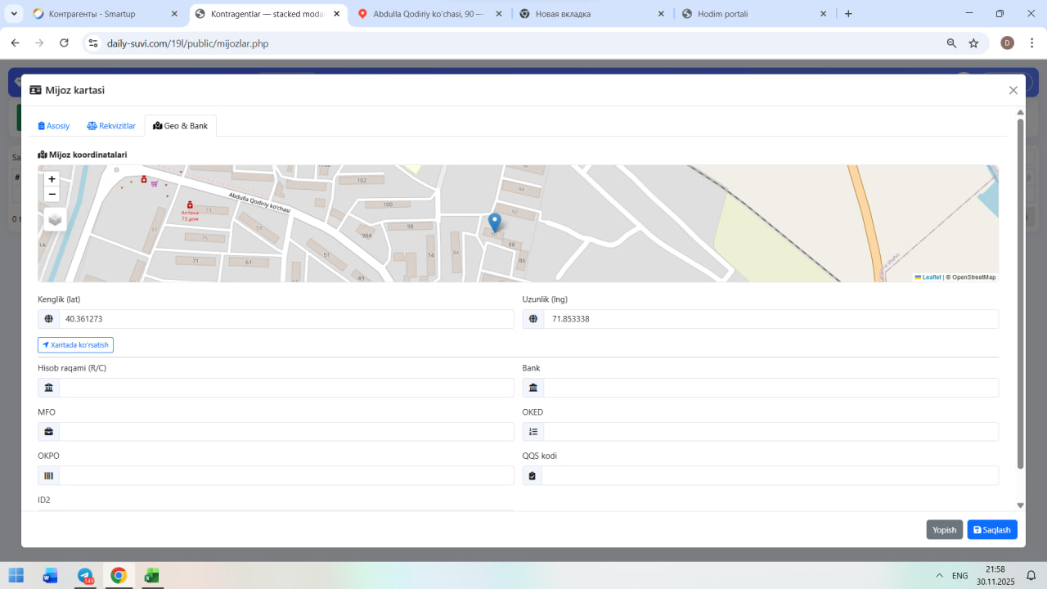1047x589 pixels.
Task: Switch to the Asosiy tab
Action: click(54, 126)
